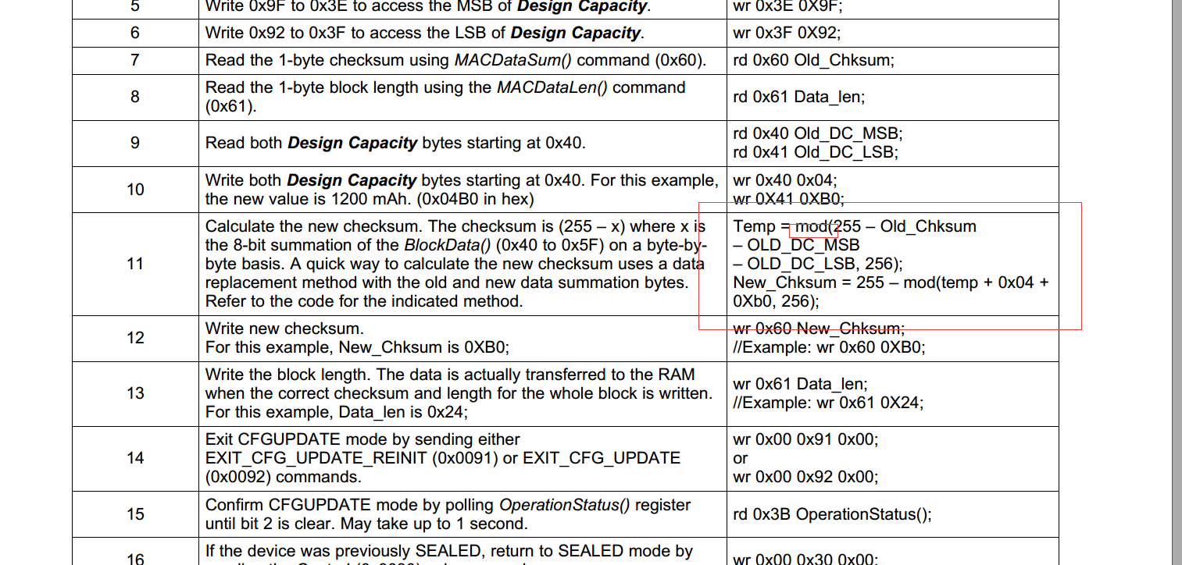The image size is (1182, 565).
Task: Click the step 15 'Confirm CFGUPDATE mode' description
Action: 448,514
